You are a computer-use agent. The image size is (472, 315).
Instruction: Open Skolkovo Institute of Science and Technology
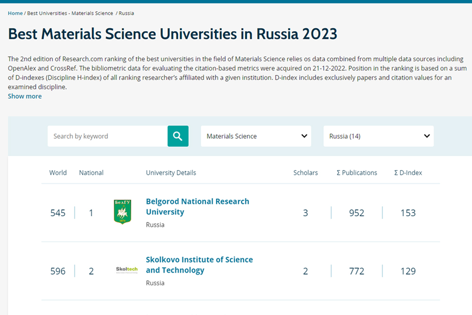tap(199, 265)
